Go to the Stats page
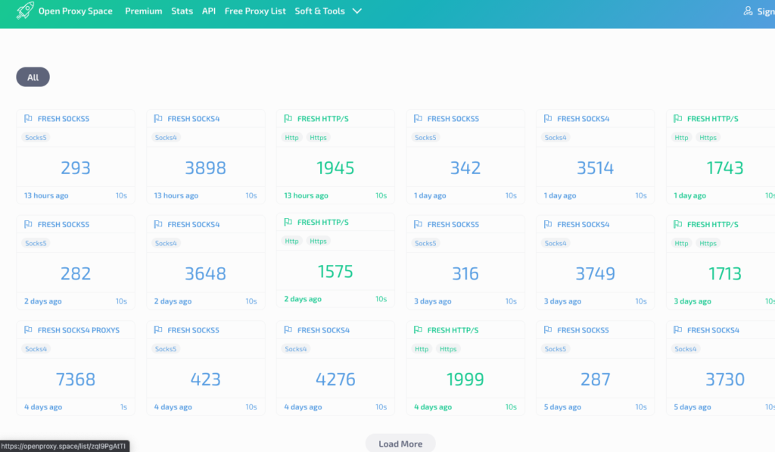 182,11
